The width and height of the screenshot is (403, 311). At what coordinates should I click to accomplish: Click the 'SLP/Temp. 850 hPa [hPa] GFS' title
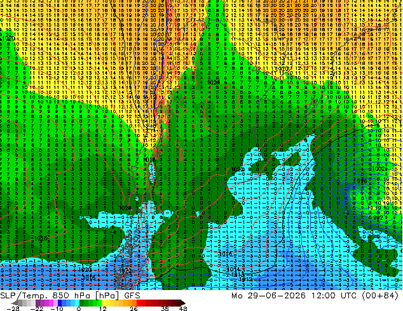click(70, 296)
